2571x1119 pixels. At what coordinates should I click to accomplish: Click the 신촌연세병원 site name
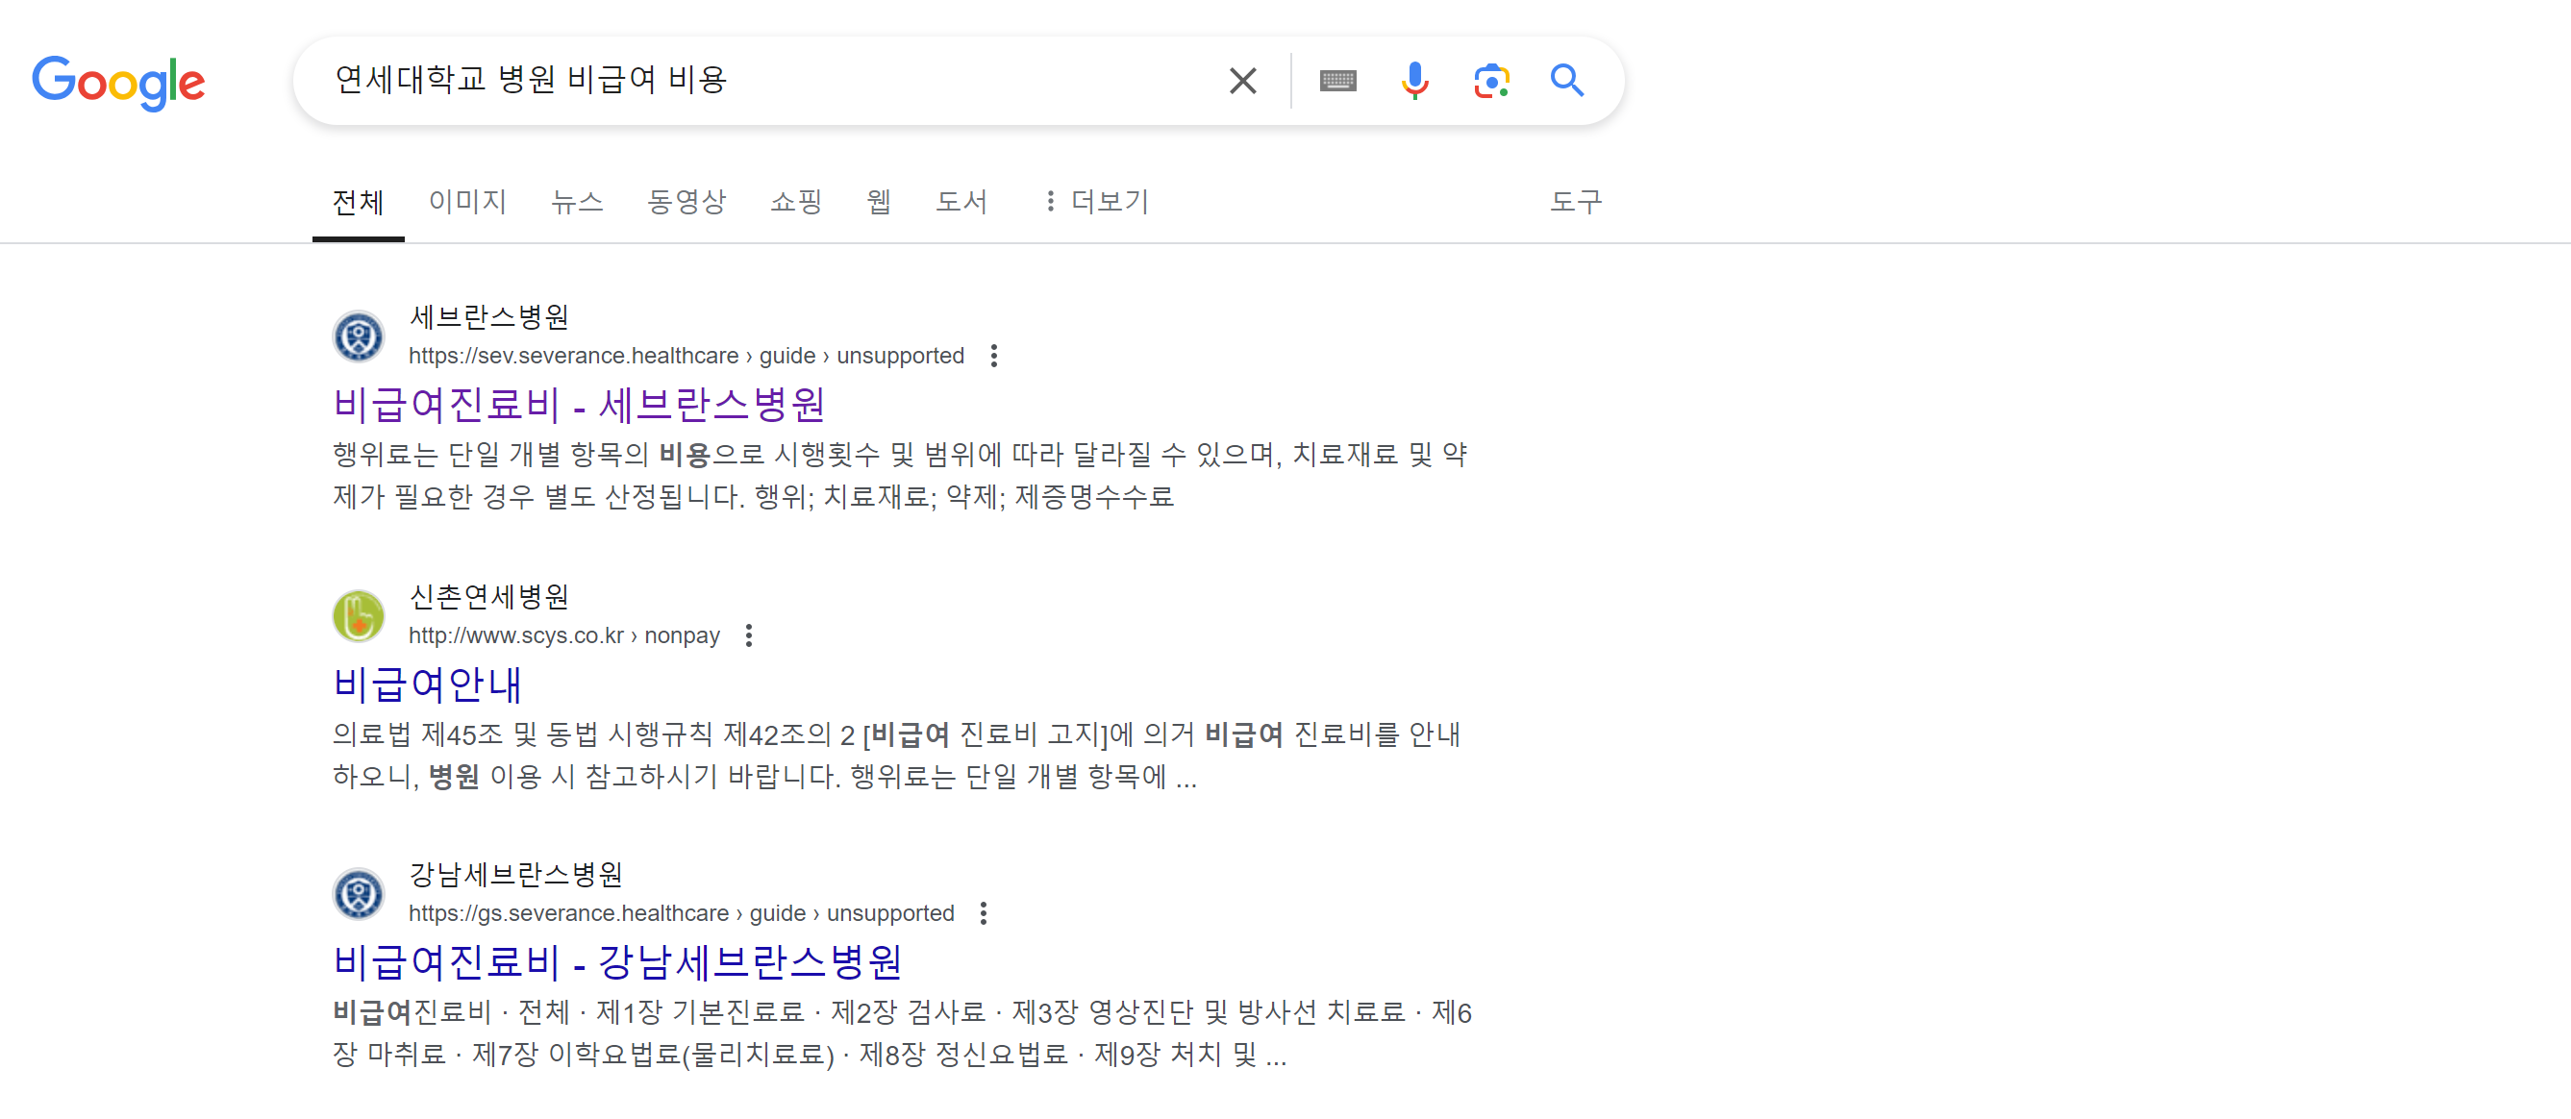[x=489, y=597]
